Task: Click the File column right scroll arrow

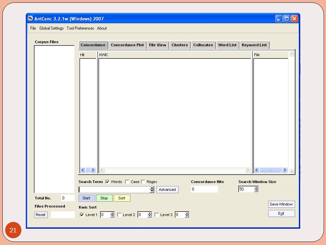Action: pos(285,170)
